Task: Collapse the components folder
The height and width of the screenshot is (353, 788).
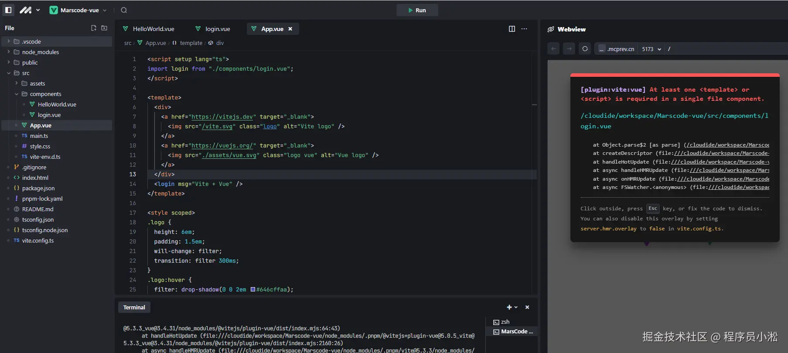Action: pyautogui.click(x=57, y=94)
